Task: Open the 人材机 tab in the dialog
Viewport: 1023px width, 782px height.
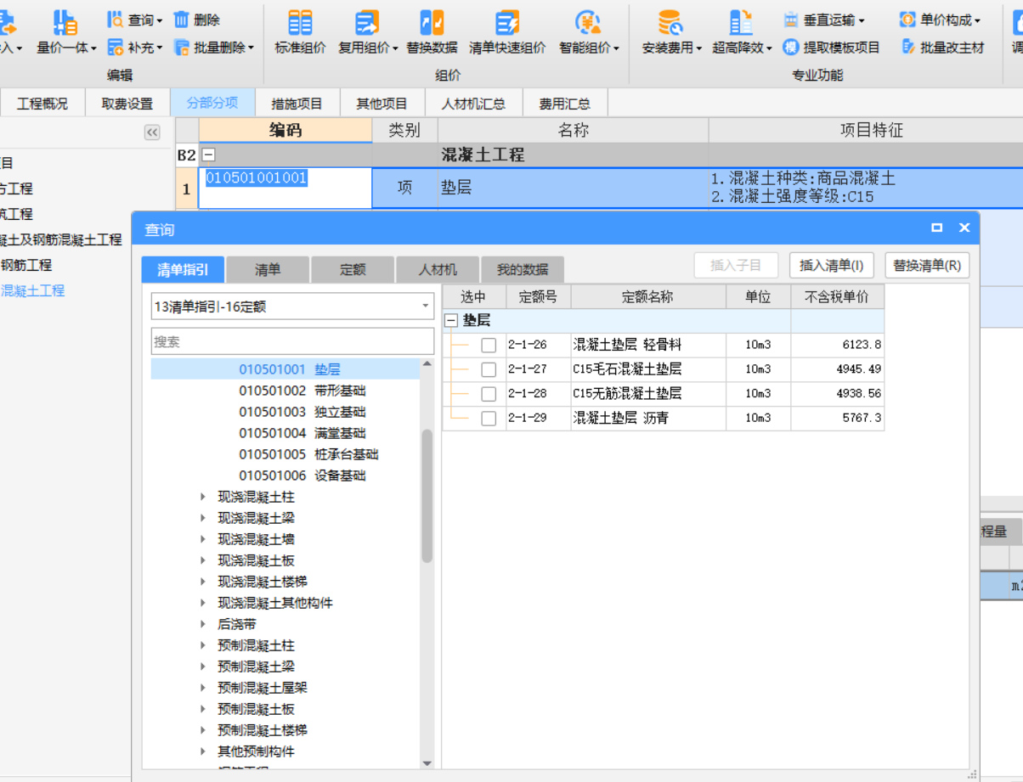Action: pos(438,270)
